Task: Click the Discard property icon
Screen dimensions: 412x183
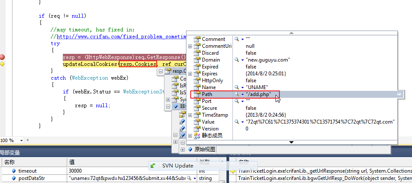Action: point(197,53)
